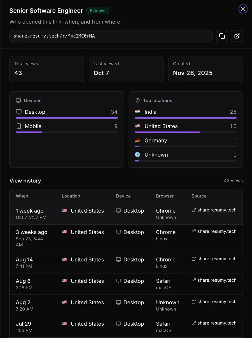Open source link in Sep 23 row
Screen dimensions: 252x338
click(x=214, y=231)
